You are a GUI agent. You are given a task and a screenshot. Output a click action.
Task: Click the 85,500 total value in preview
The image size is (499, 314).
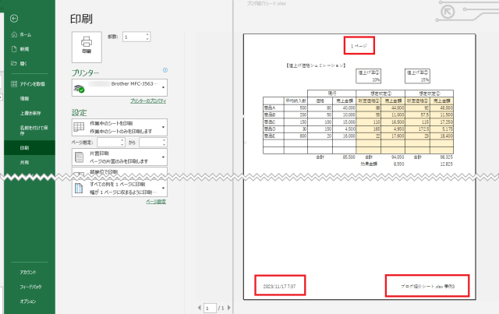349,157
